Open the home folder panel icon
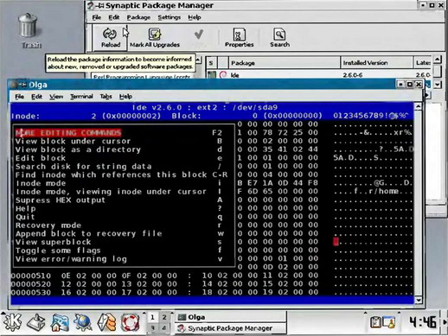This screenshot has width=448, height=336. point(60,322)
